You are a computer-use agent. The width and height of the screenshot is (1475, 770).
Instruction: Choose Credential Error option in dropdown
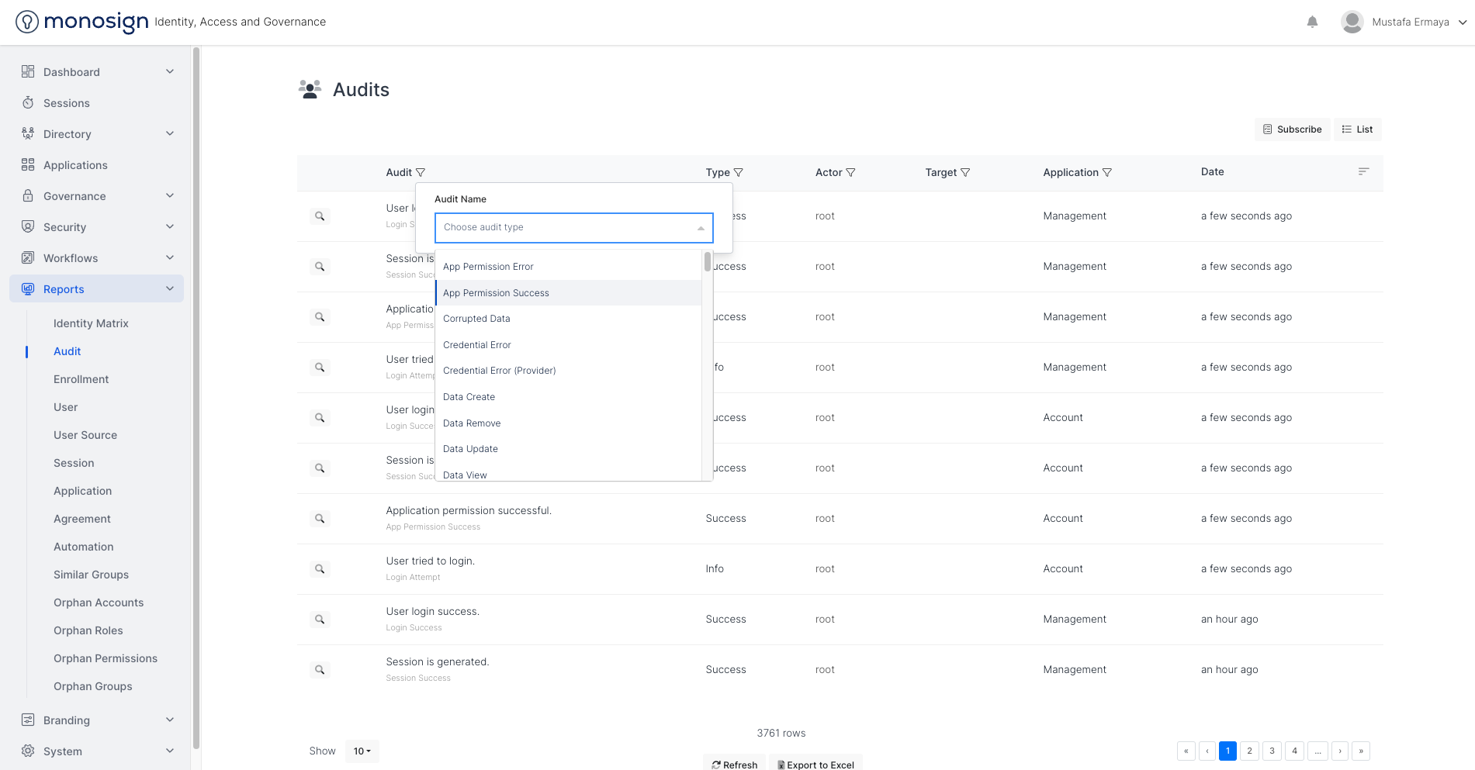point(476,345)
